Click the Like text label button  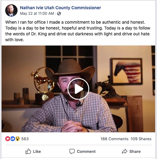tap(37, 151)
